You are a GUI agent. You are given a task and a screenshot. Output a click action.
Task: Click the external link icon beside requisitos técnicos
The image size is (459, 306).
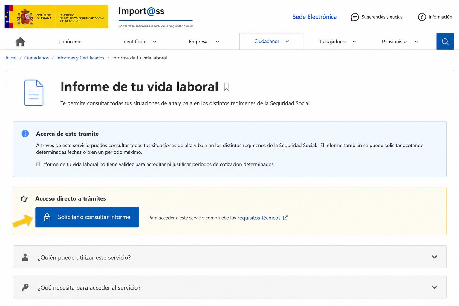pyautogui.click(x=285, y=218)
